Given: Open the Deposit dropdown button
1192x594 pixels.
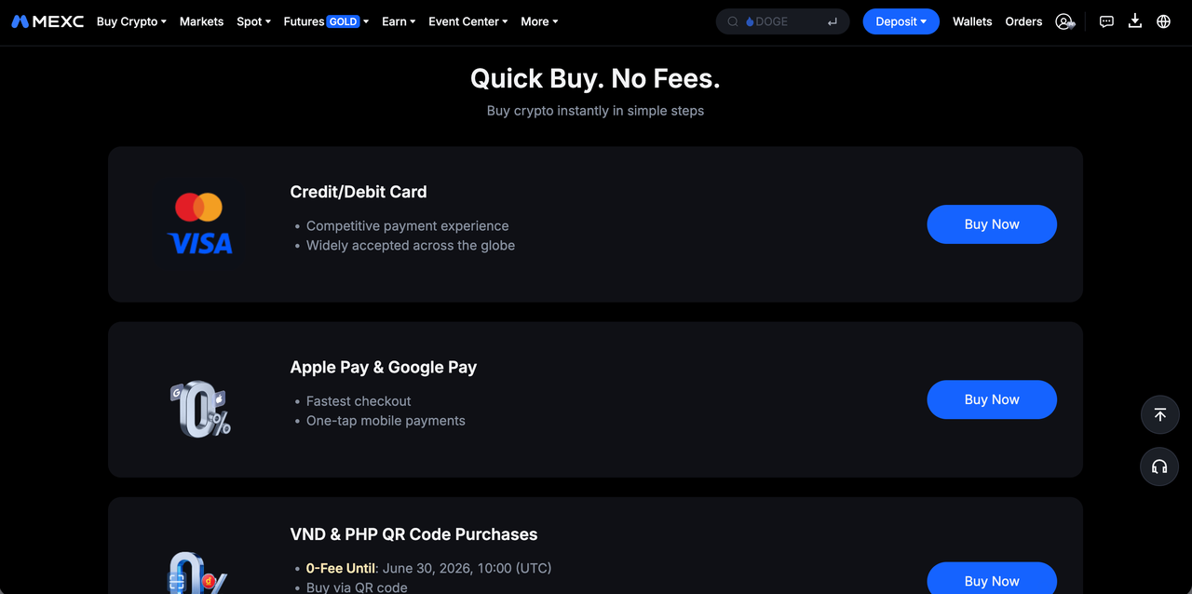Looking at the screenshot, I should [901, 21].
